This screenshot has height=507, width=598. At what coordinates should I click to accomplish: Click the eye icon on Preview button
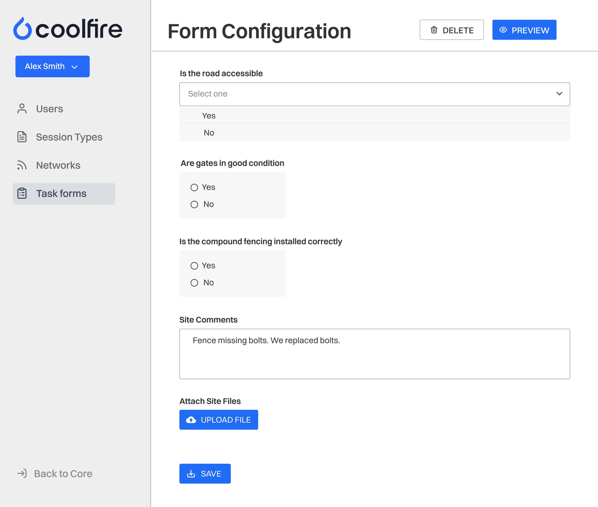click(x=503, y=30)
